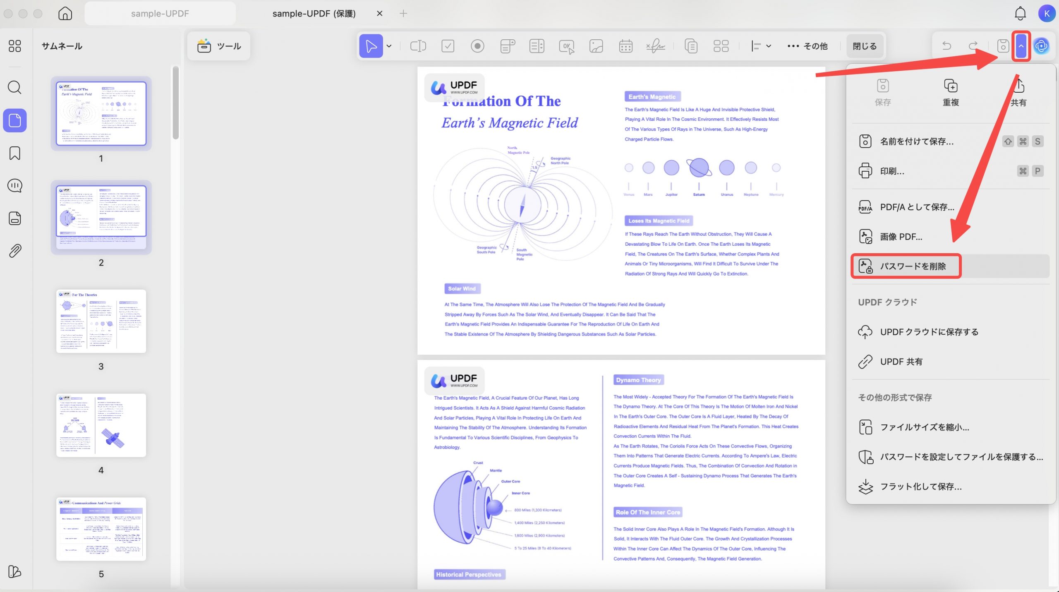Image resolution: width=1059 pixels, height=592 pixels.
Task: Click the 閉じる close button
Action: tap(864, 46)
